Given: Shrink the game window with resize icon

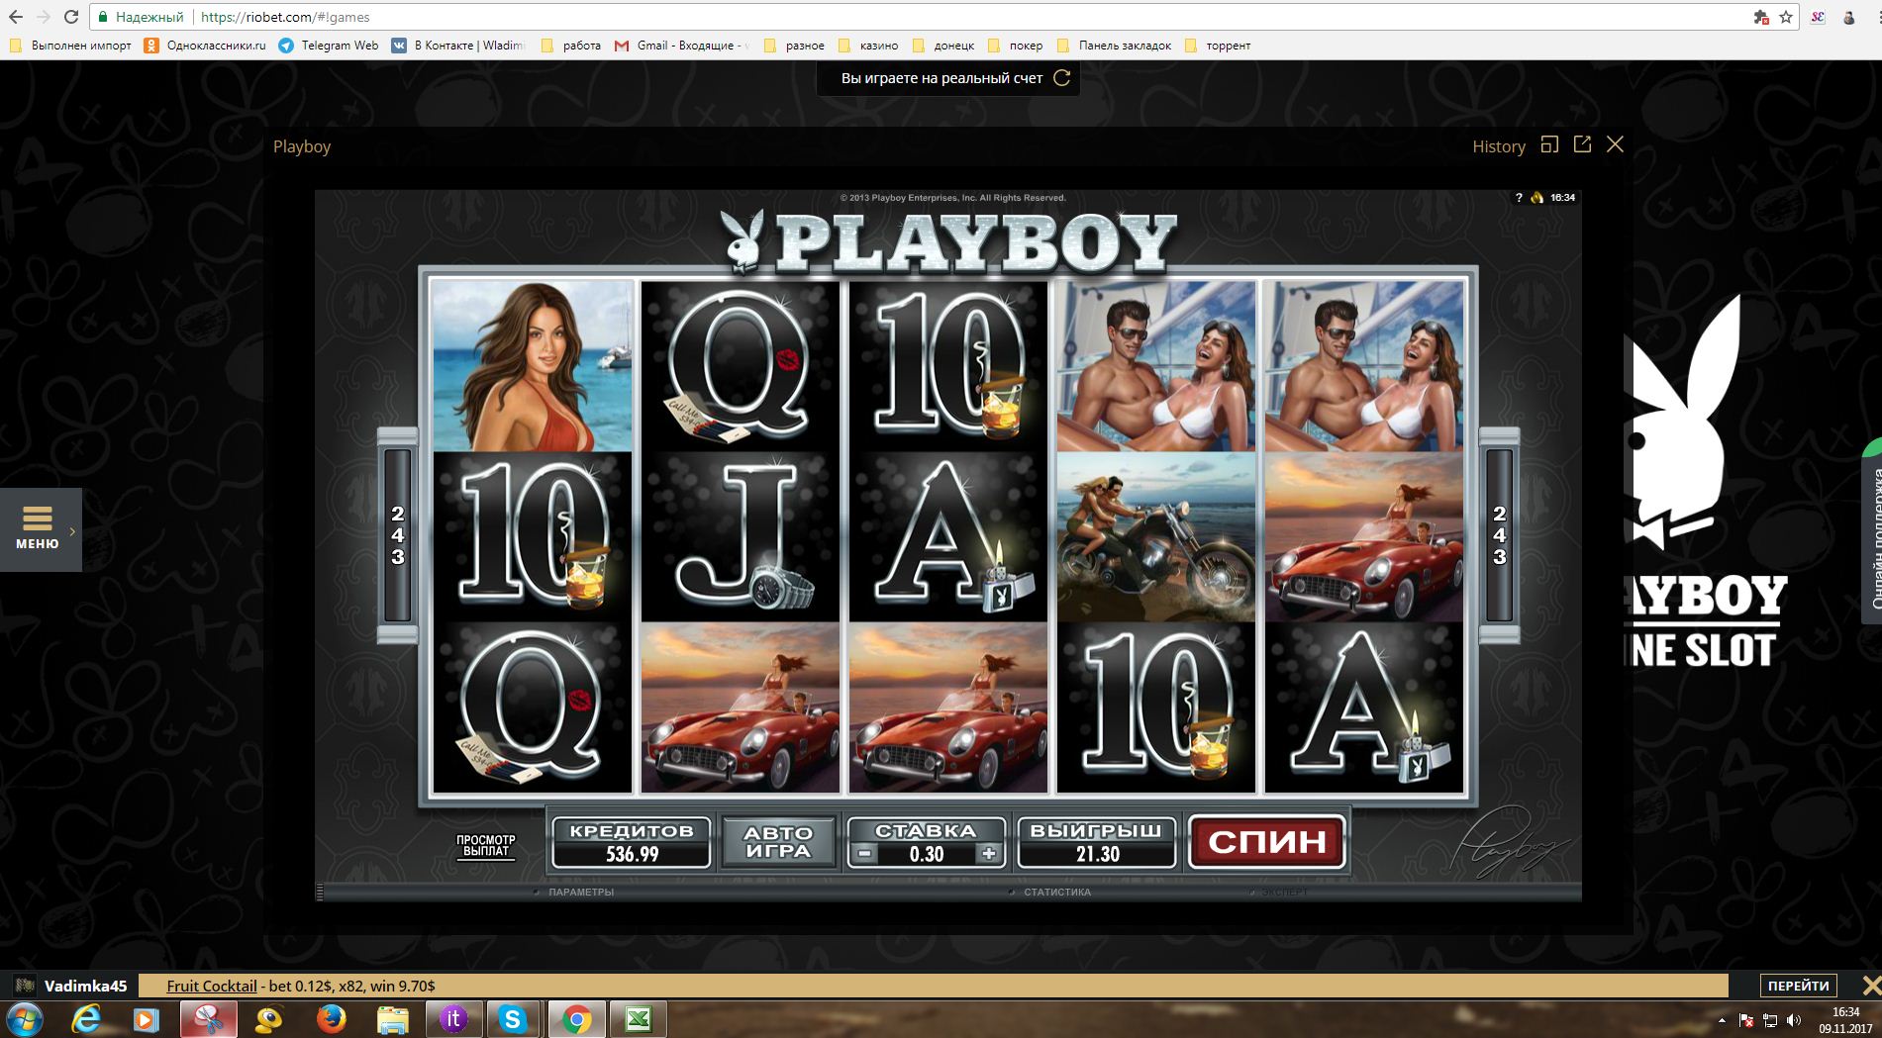Looking at the screenshot, I should point(1549,144).
